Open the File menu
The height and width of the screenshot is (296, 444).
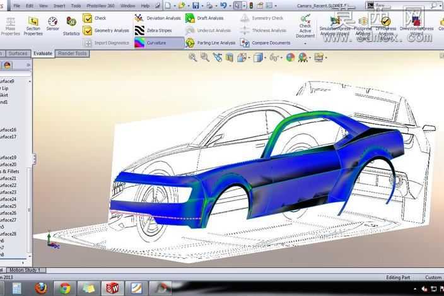point(16,6)
